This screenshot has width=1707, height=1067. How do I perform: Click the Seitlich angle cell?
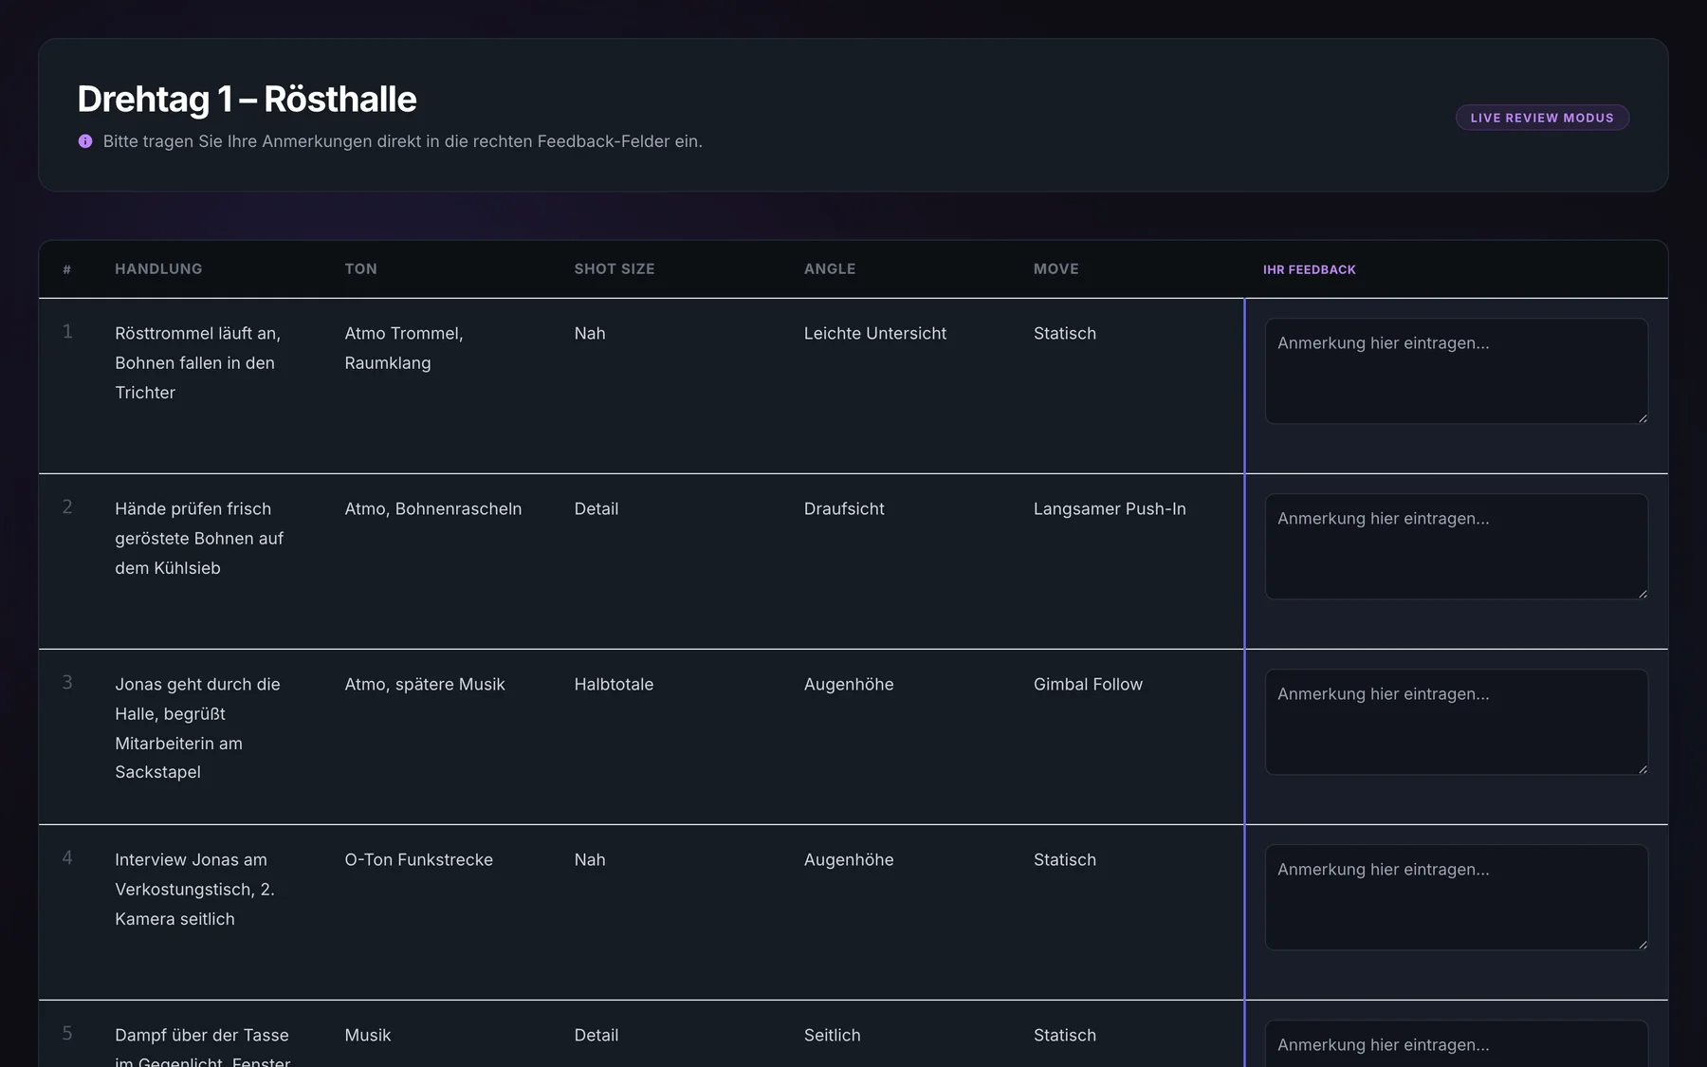coord(833,1035)
